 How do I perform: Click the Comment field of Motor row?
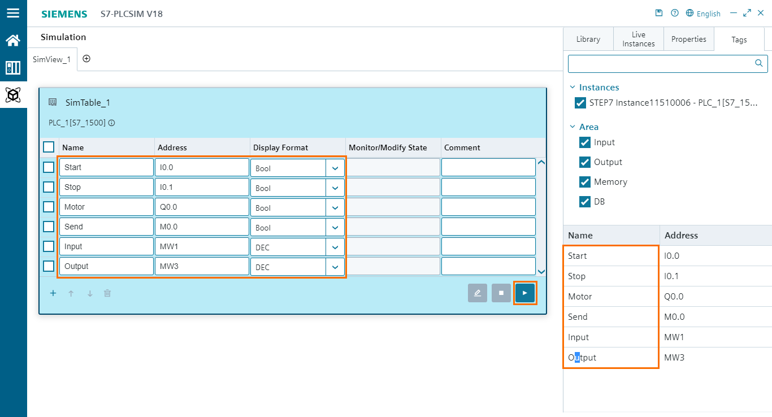[488, 207]
